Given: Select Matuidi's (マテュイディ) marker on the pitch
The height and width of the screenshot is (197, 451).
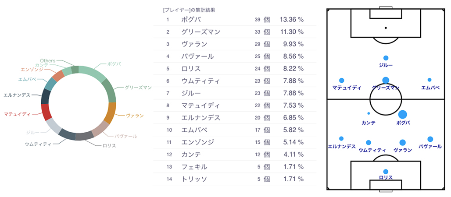Looking at the screenshot, I should (x=342, y=80).
